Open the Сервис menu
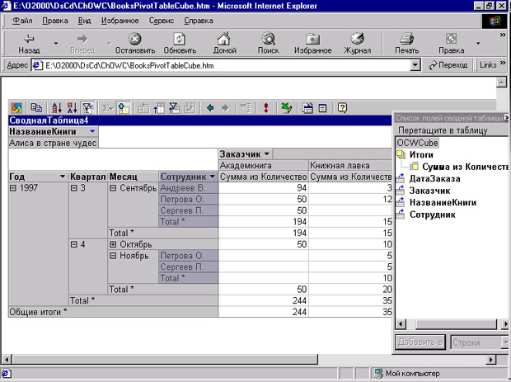This screenshot has width=511, height=382. [161, 19]
